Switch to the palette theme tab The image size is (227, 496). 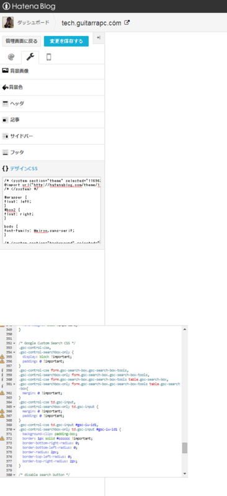[x=11, y=57]
